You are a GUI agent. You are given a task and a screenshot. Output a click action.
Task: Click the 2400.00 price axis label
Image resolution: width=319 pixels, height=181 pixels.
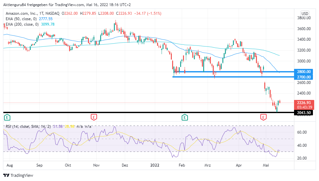tap(304, 93)
